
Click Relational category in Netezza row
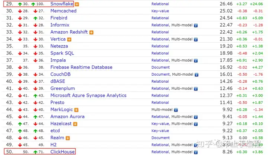click(x=160, y=46)
